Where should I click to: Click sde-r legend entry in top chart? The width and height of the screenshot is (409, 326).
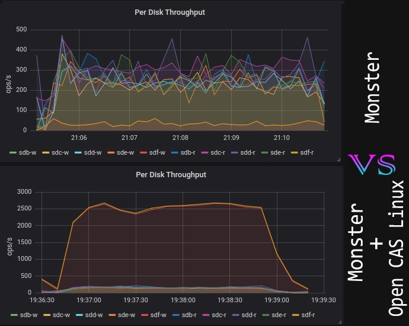coord(273,152)
